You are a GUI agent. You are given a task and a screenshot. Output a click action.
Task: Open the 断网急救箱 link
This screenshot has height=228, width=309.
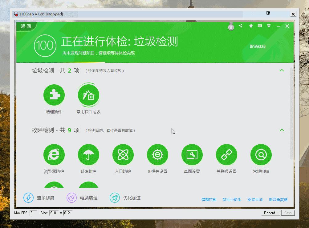[278, 200]
